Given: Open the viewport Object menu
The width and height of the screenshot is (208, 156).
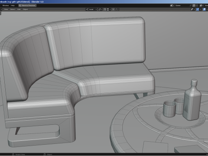Looking at the screenshot, I should click(25, 10).
